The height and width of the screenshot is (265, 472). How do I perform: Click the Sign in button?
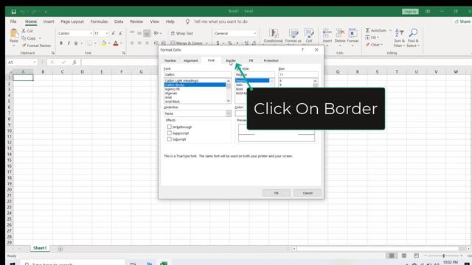410,12
